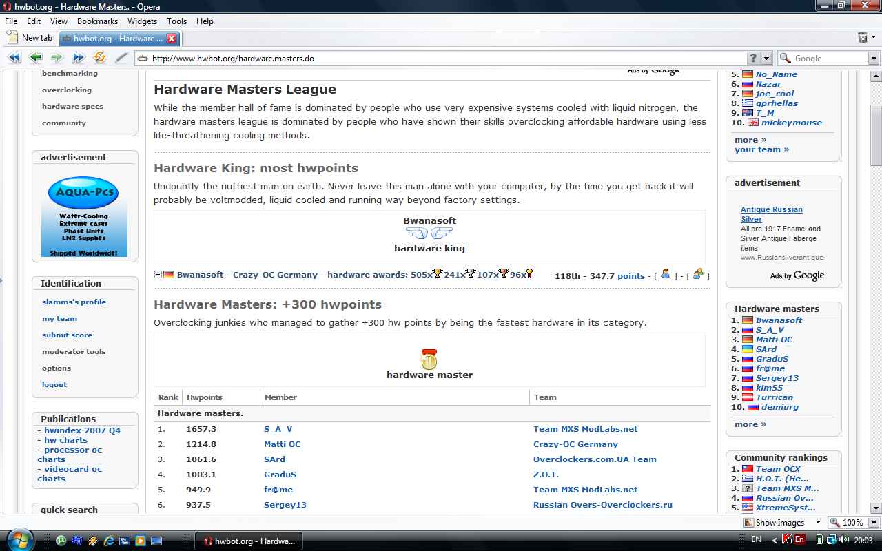882x551 pixels.
Task: Show hidden system tray icons with the arrow
Action: (x=774, y=540)
